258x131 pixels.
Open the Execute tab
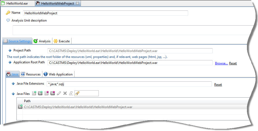[x=62, y=41]
